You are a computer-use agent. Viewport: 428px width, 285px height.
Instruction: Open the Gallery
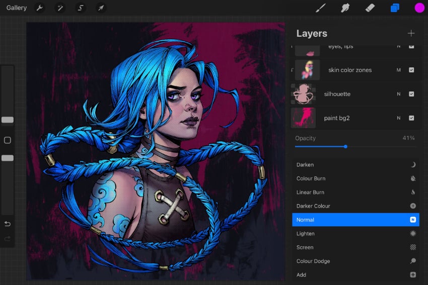(17, 8)
